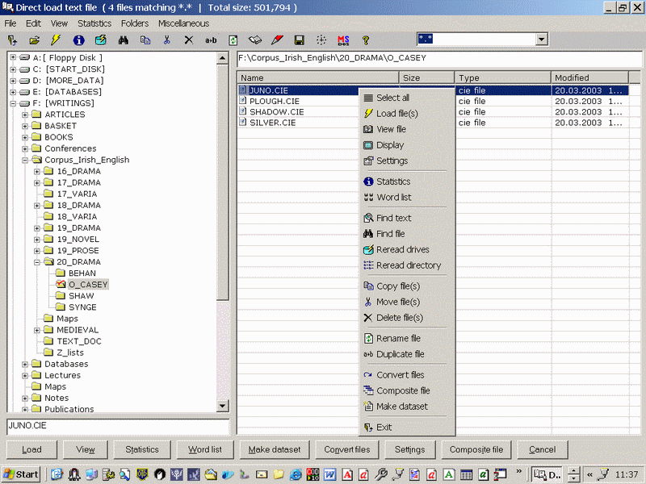Click the Cancel button
This screenshot has height=484, width=646.
pyautogui.click(x=542, y=449)
